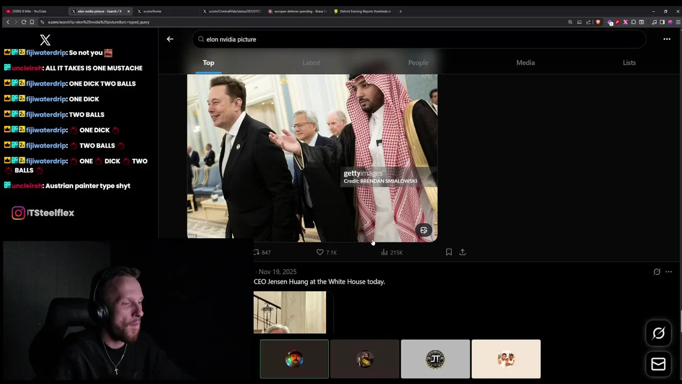This screenshot has width=682, height=384.
Task: Switch to Detroit Evening Report tab
Action: click(362, 11)
